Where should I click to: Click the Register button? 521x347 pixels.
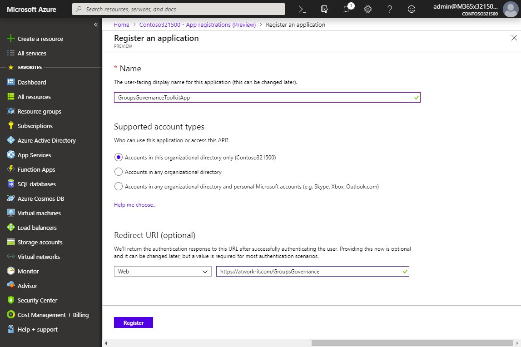134,322
